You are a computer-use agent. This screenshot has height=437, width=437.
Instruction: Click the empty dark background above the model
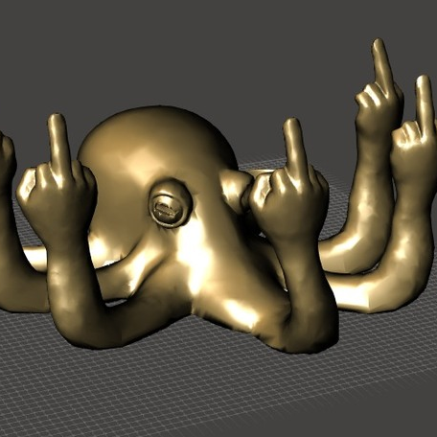tap(192, 48)
